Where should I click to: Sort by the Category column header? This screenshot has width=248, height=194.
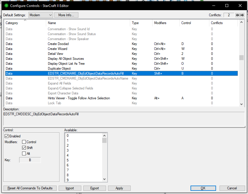[25, 23]
